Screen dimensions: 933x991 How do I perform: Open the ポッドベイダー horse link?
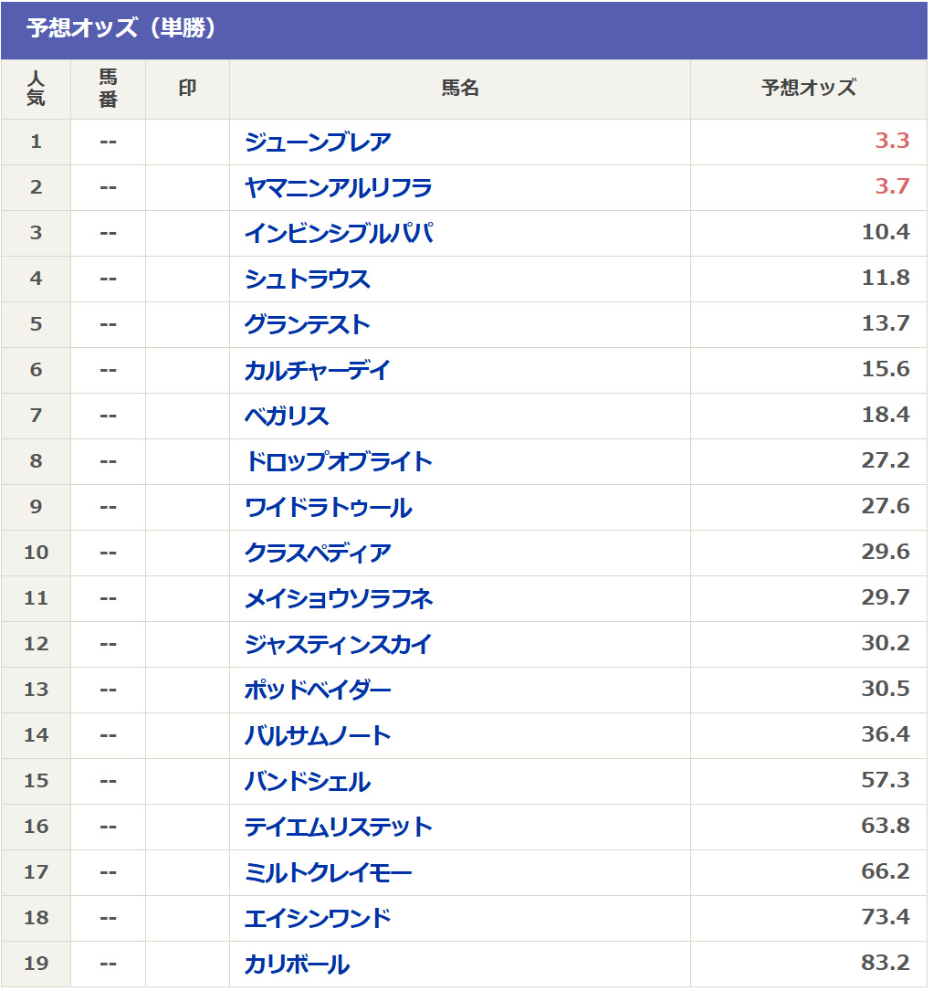(x=318, y=690)
